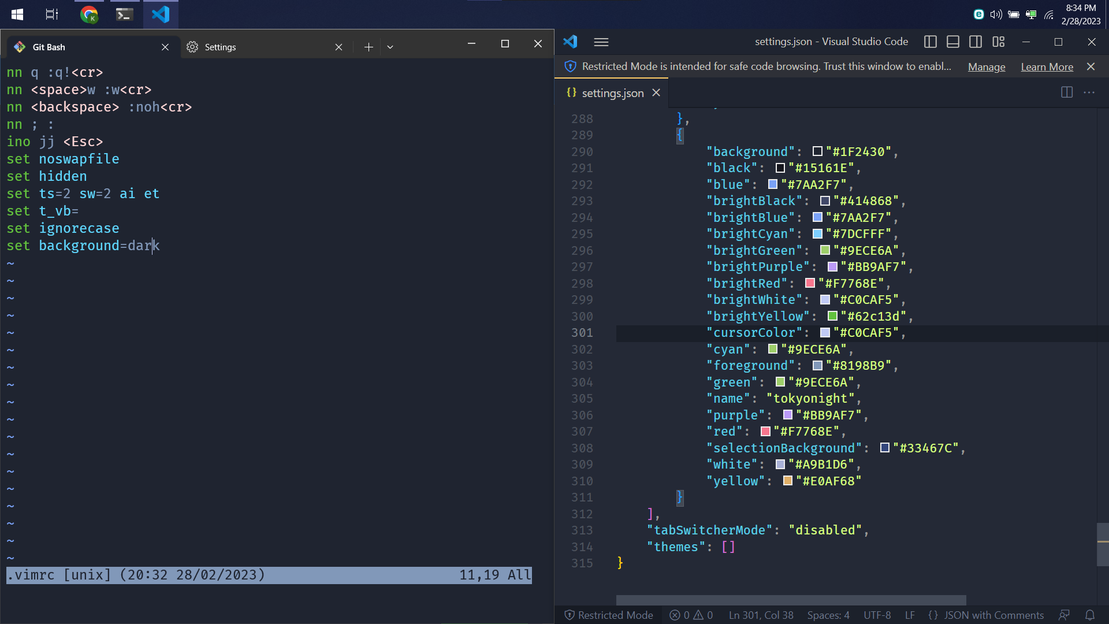
Task: Click the Restricted Mode shield in status bar
Action: (x=608, y=615)
